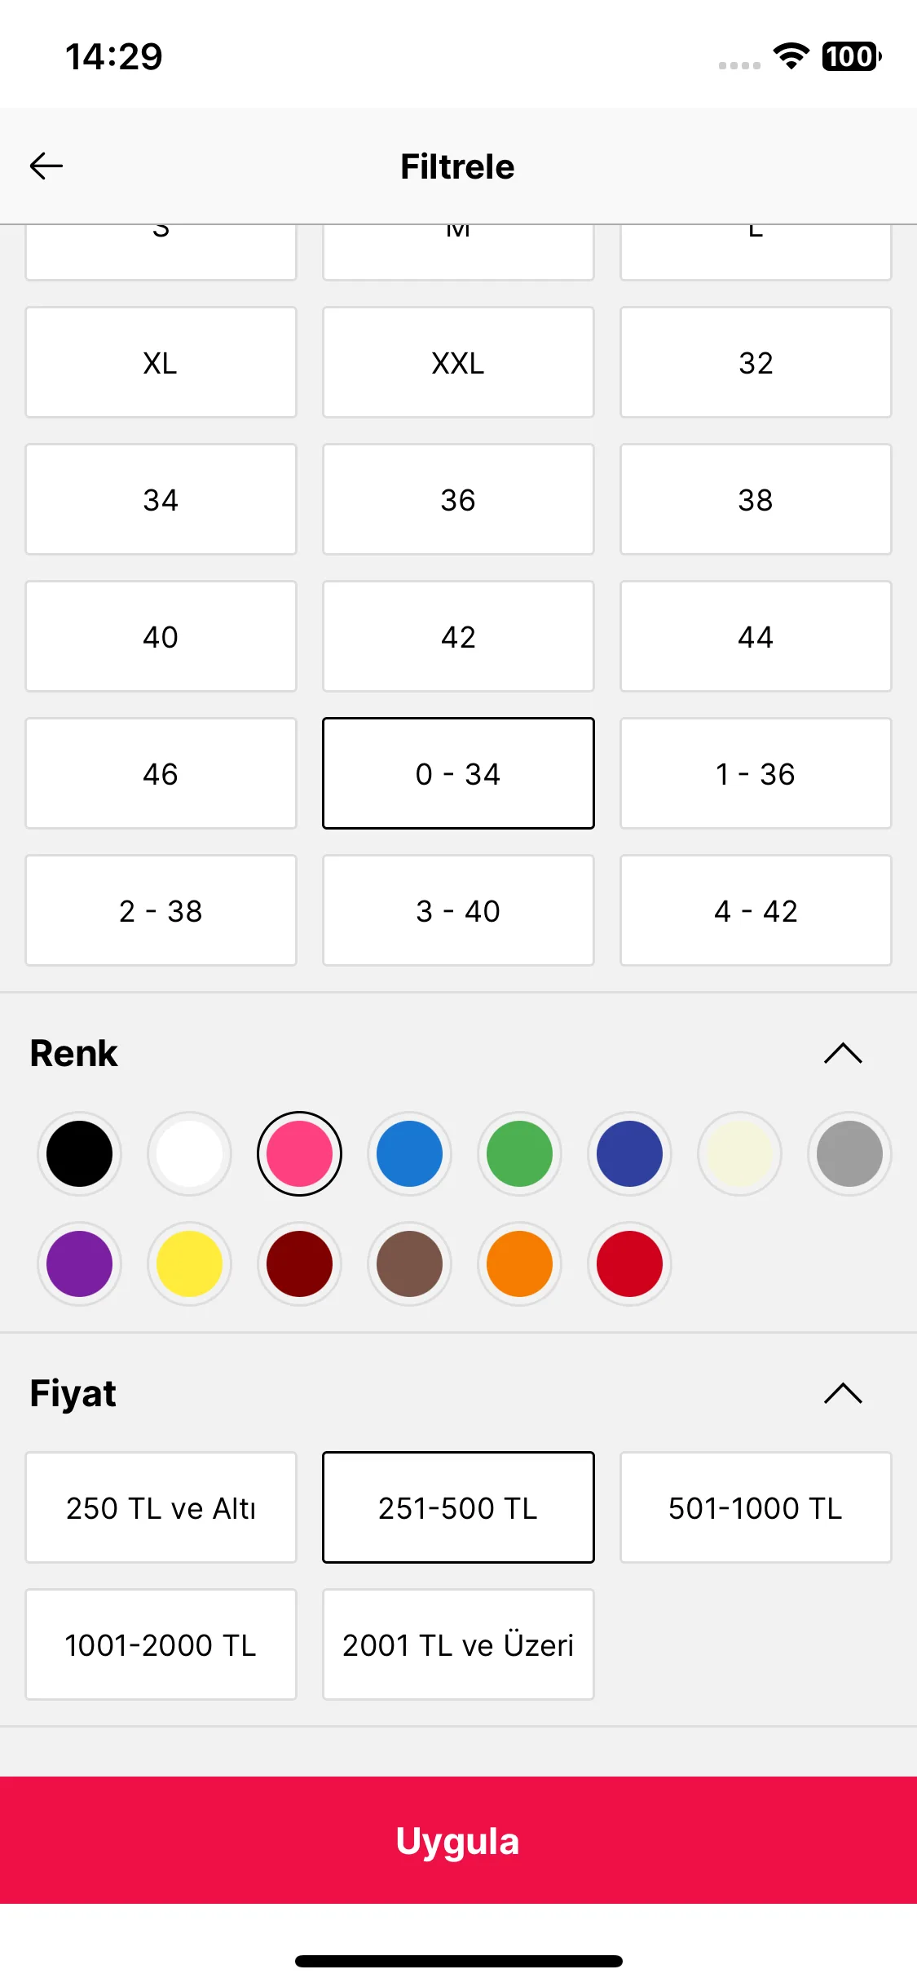Go back using the arrow icon

(x=46, y=166)
